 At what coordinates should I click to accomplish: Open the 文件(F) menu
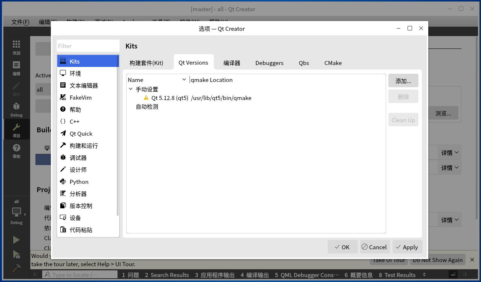click(x=20, y=22)
